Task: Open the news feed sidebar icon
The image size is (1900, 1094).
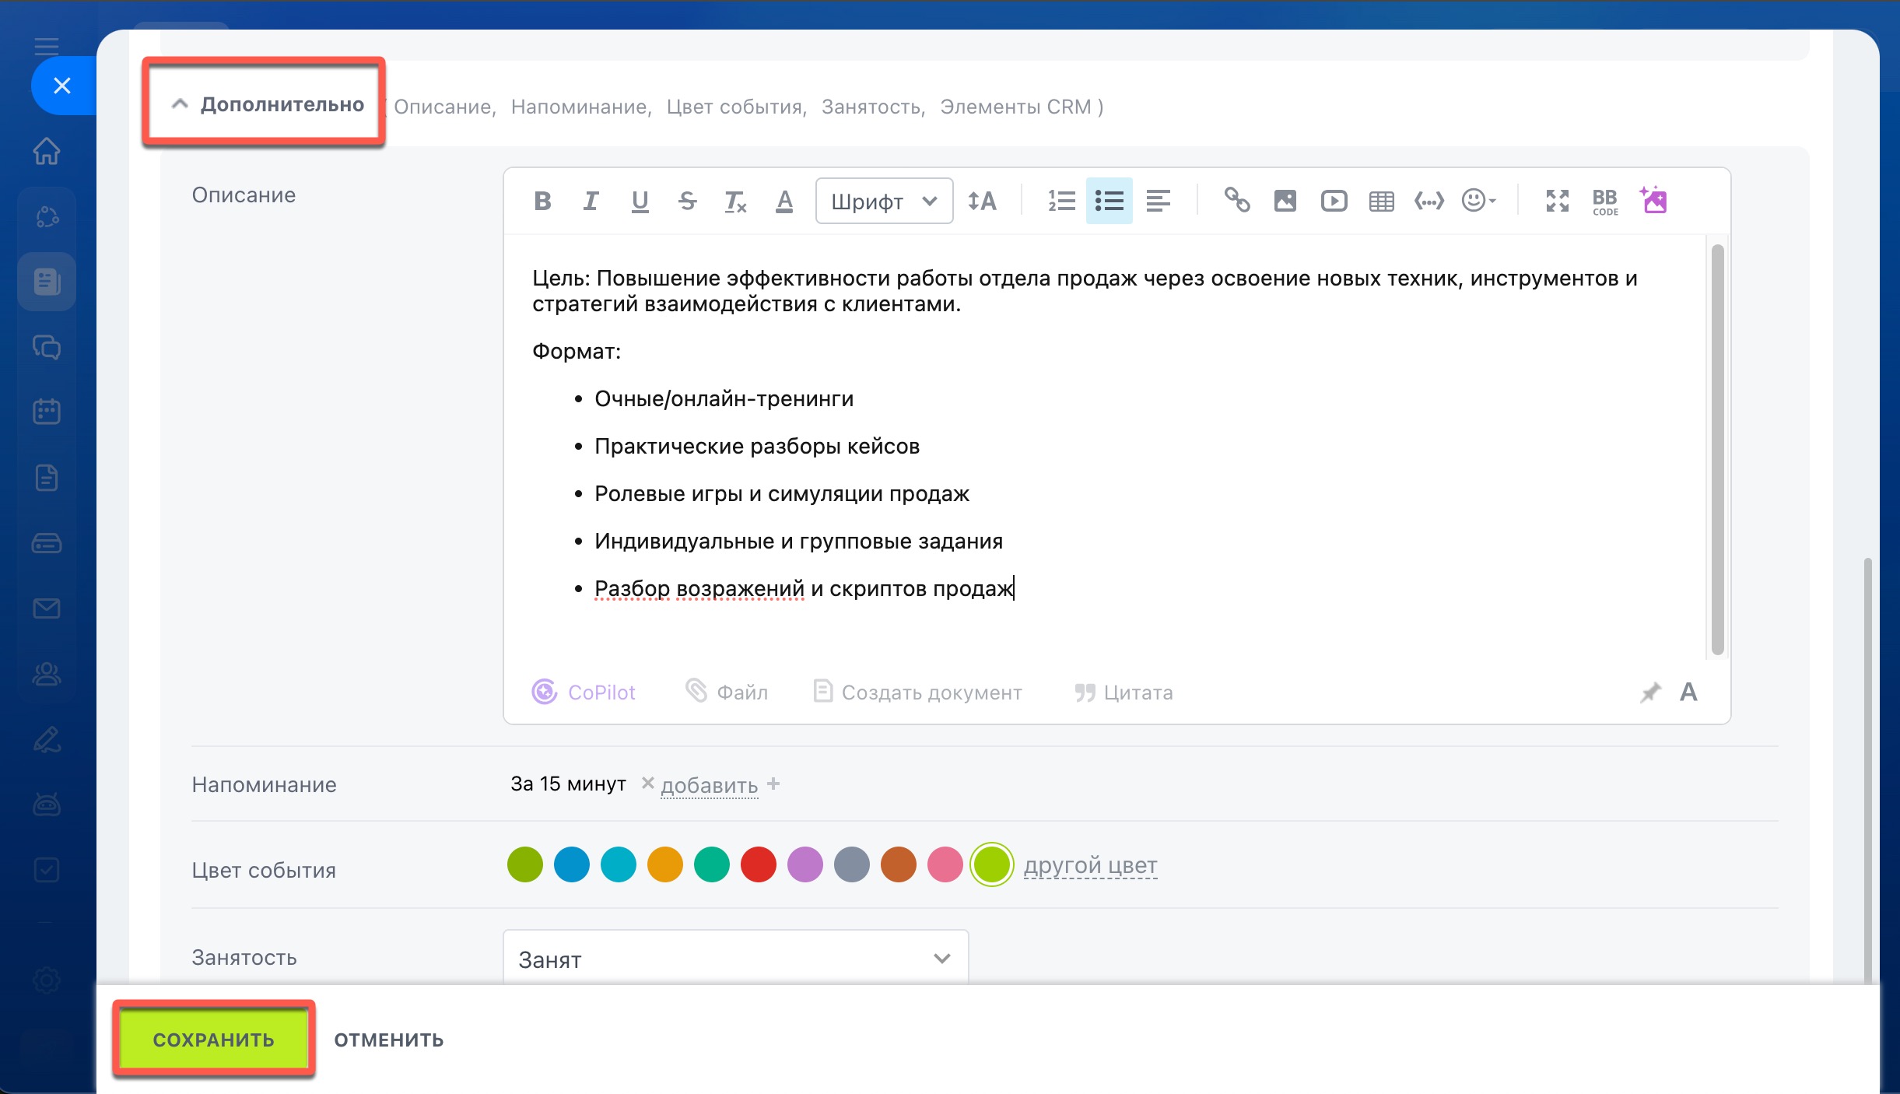Action: click(x=47, y=281)
